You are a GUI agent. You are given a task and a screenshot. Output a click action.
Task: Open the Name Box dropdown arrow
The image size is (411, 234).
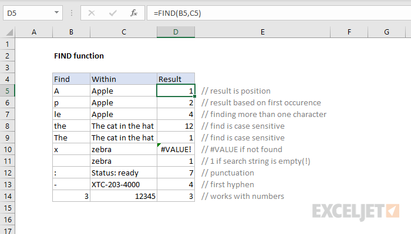pyautogui.click(x=56, y=12)
